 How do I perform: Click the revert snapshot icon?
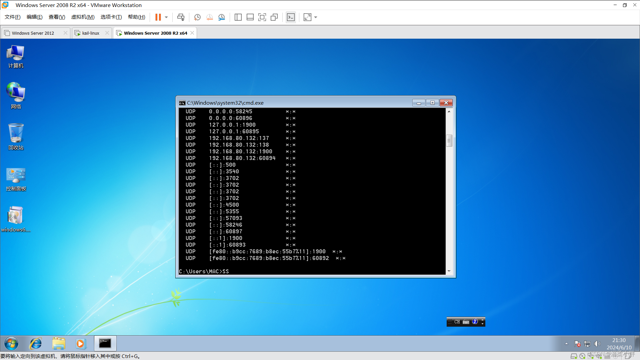[210, 17]
